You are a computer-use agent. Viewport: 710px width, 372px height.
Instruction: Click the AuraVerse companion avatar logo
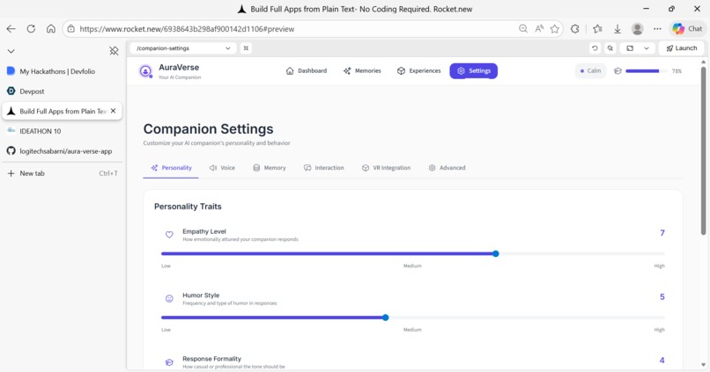pyautogui.click(x=145, y=71)
